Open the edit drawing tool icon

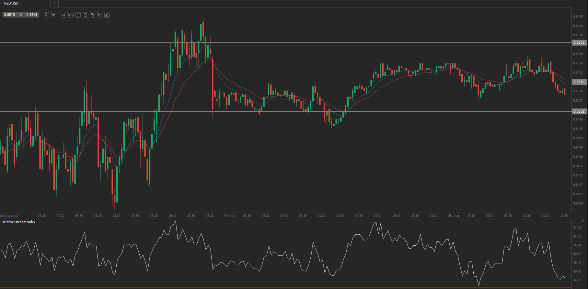(x=100, y=15)
